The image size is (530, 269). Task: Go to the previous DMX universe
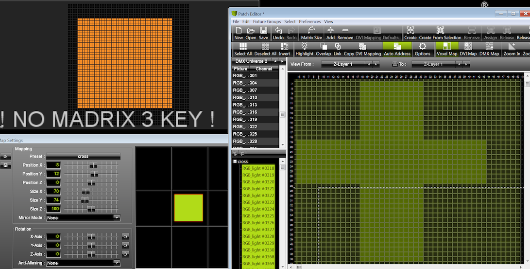tap(275, 61)
